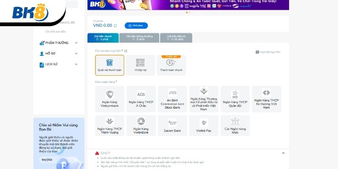Choose Ngân hàng TMCP Kỹ thương Việt Nam
Image resolution: width=338 pixels, height=169 pixels.
(x=267, y=99)
